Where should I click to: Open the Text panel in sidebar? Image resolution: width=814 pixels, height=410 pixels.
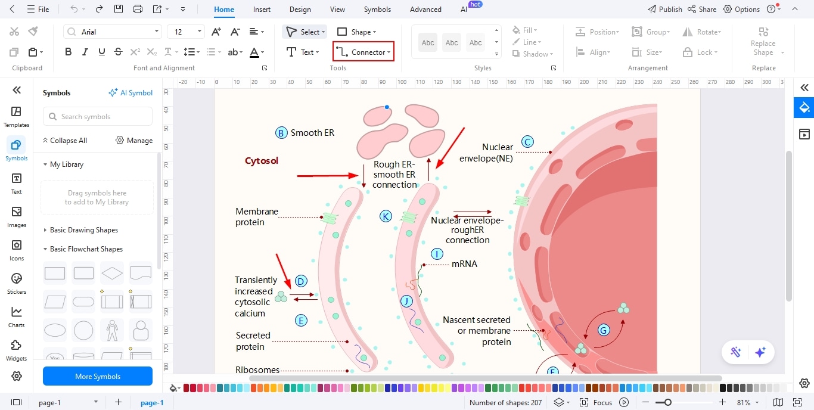[17, 184]
